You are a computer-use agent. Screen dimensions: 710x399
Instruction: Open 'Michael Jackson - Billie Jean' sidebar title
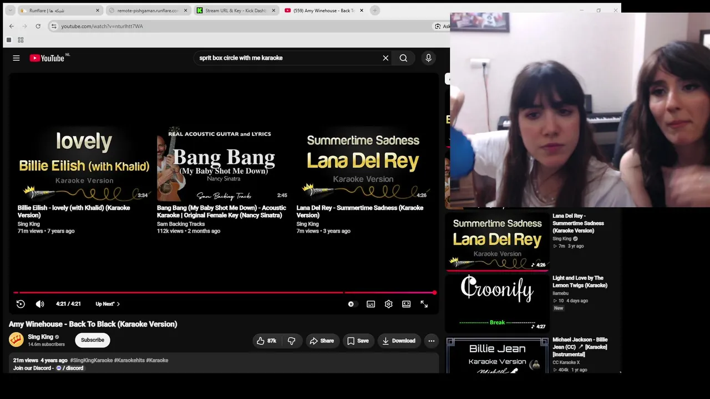click(x=580, y=347)
